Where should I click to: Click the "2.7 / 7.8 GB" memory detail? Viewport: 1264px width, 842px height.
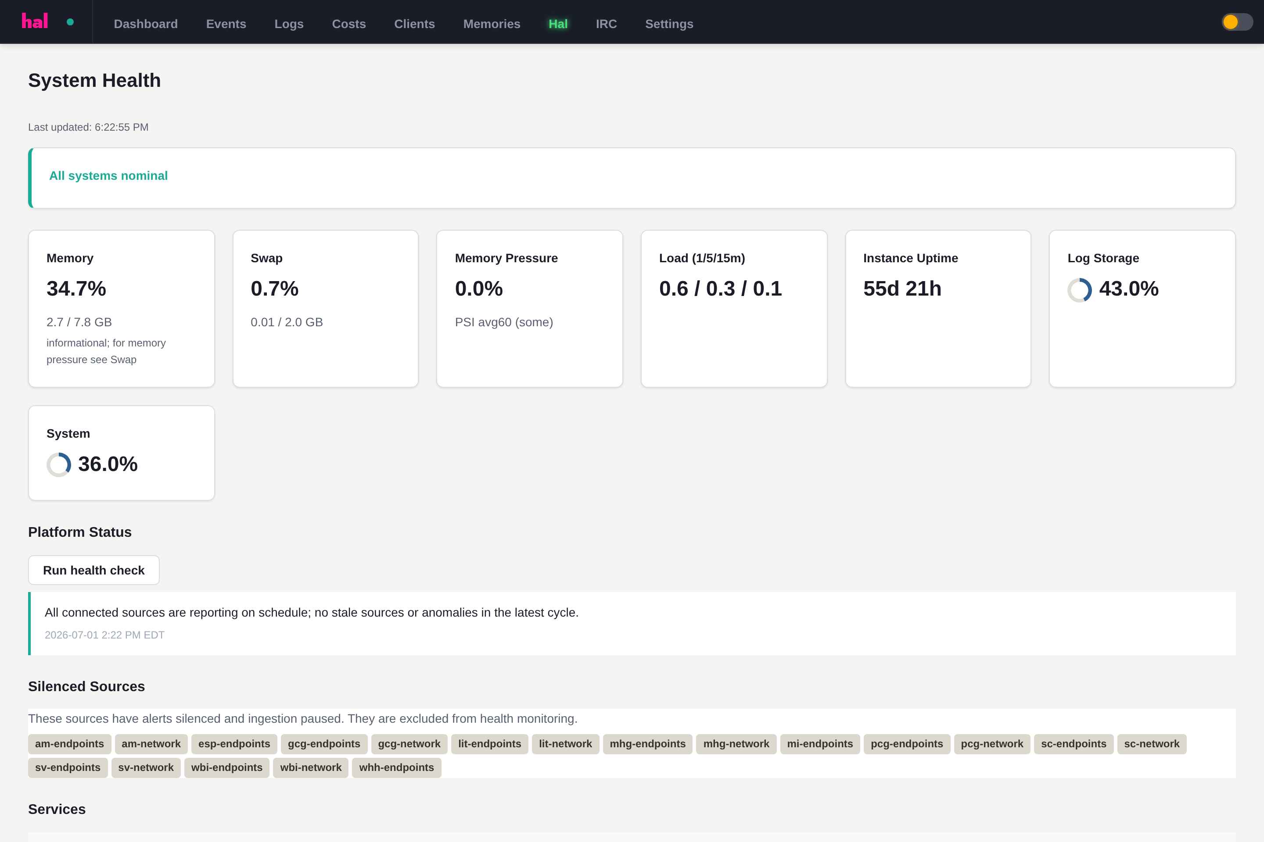79,322
